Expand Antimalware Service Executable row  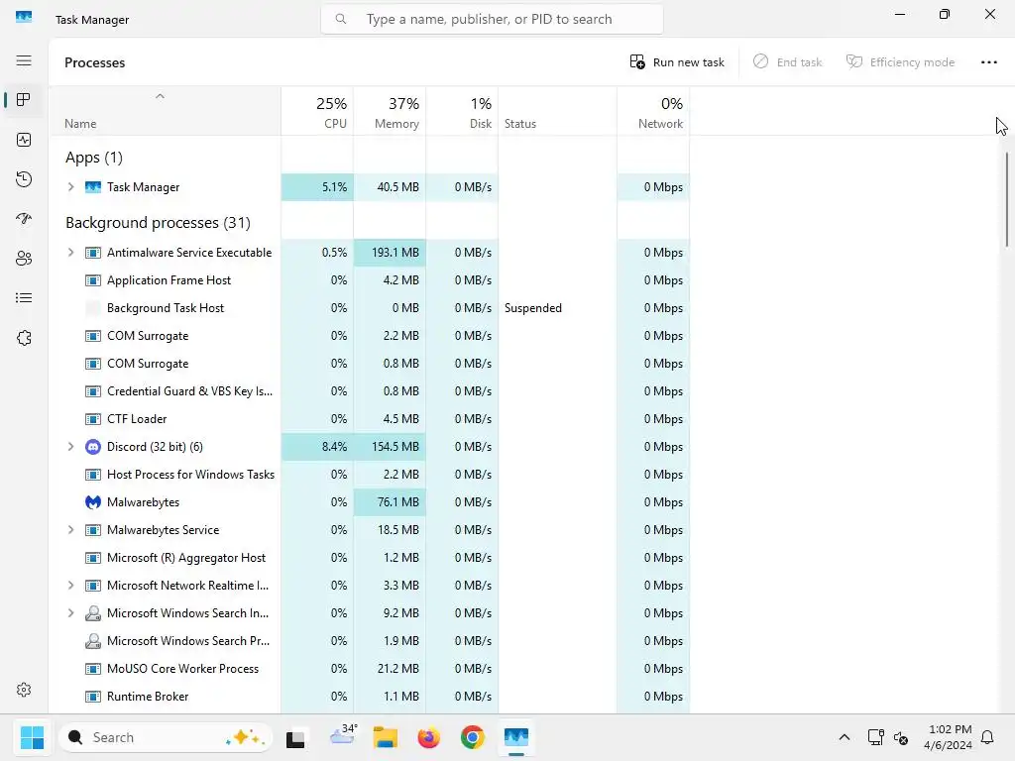(x=70, y=253)
